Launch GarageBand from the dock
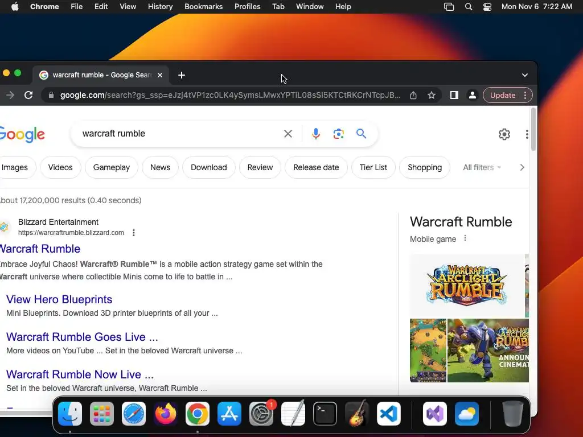The width and height of the screenshot is (583, 437). tap(357, 414)
